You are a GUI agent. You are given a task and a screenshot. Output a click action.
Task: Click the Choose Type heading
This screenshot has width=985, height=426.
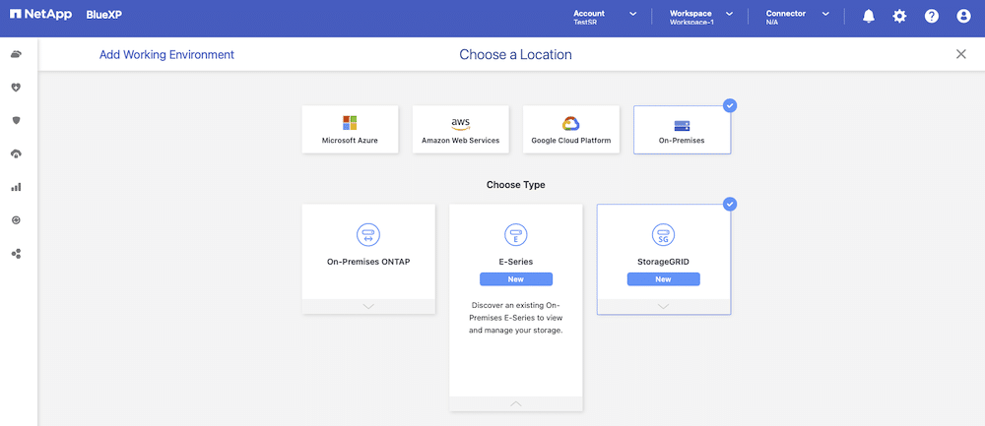click(x=516, y=185)
